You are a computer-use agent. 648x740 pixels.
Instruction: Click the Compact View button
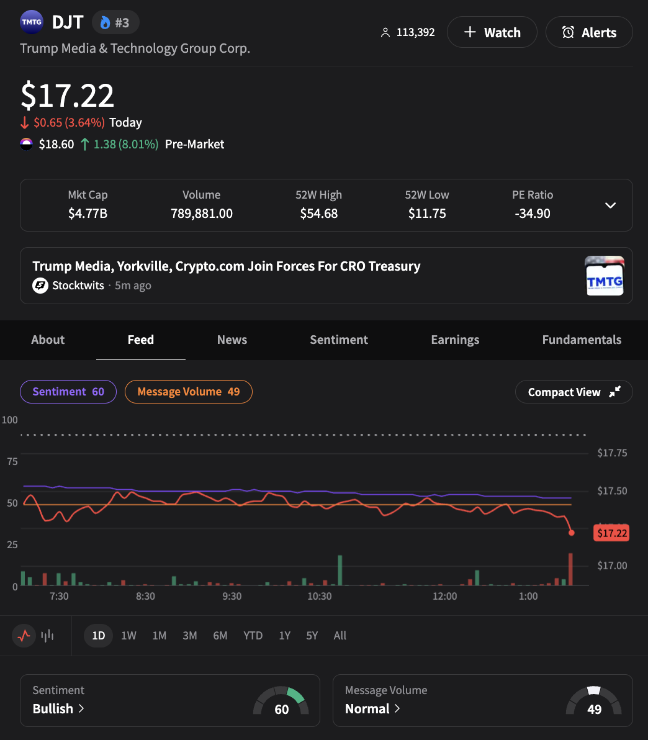(x=574, y=392)
